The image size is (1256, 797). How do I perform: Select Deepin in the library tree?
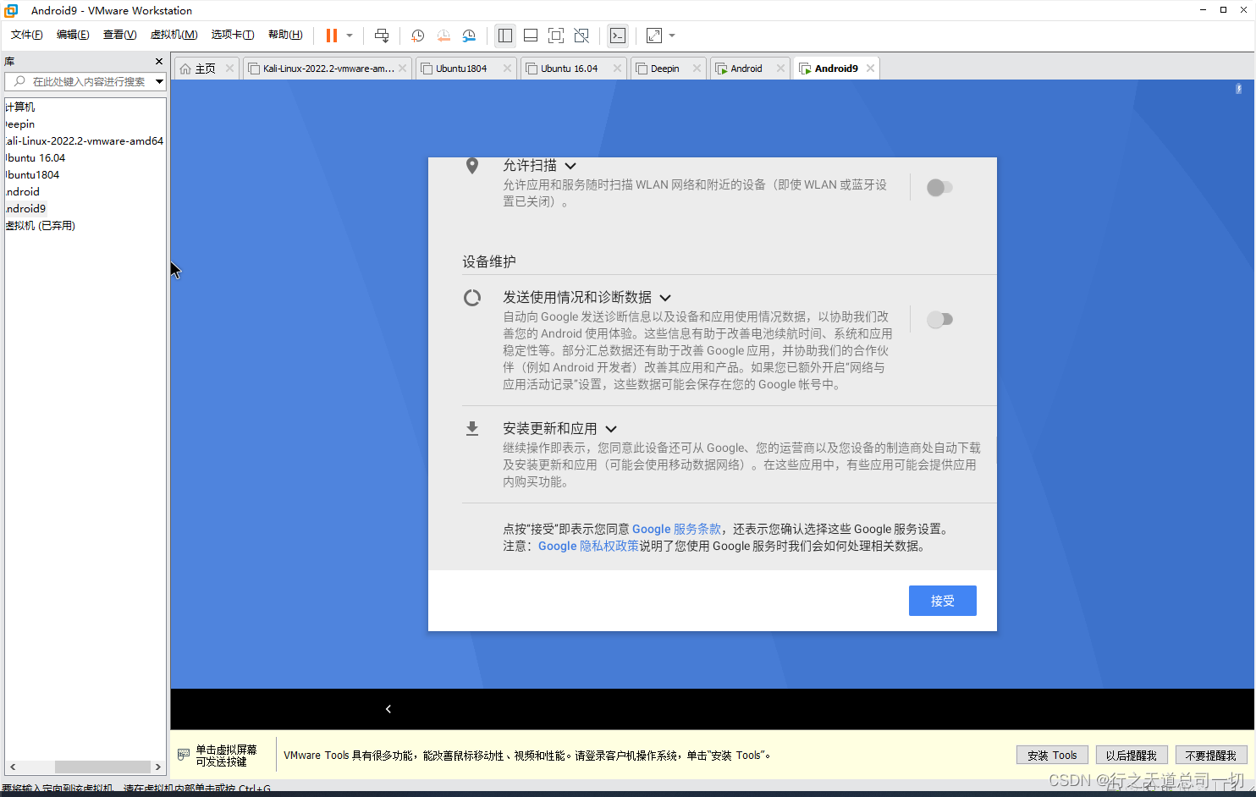[x=20, y=124]
